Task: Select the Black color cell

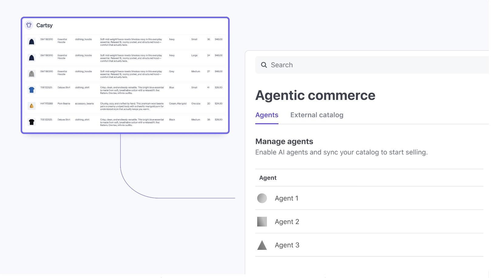Action: point(172,120)
